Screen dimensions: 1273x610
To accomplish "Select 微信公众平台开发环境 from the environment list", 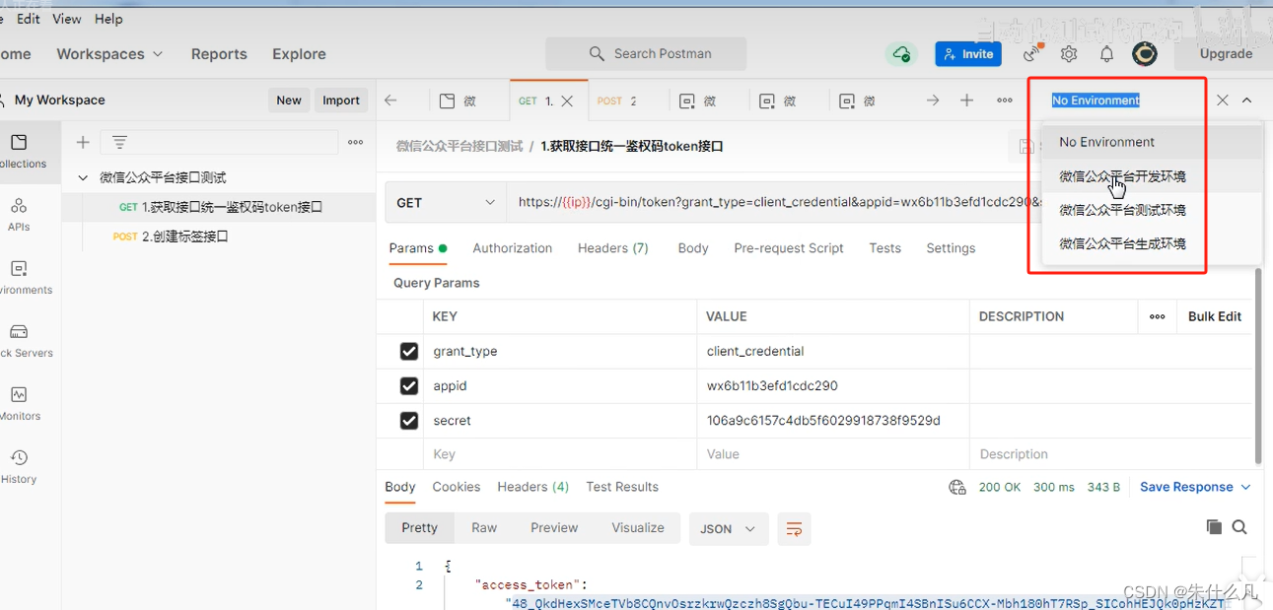I will [x=1122, y=176].
